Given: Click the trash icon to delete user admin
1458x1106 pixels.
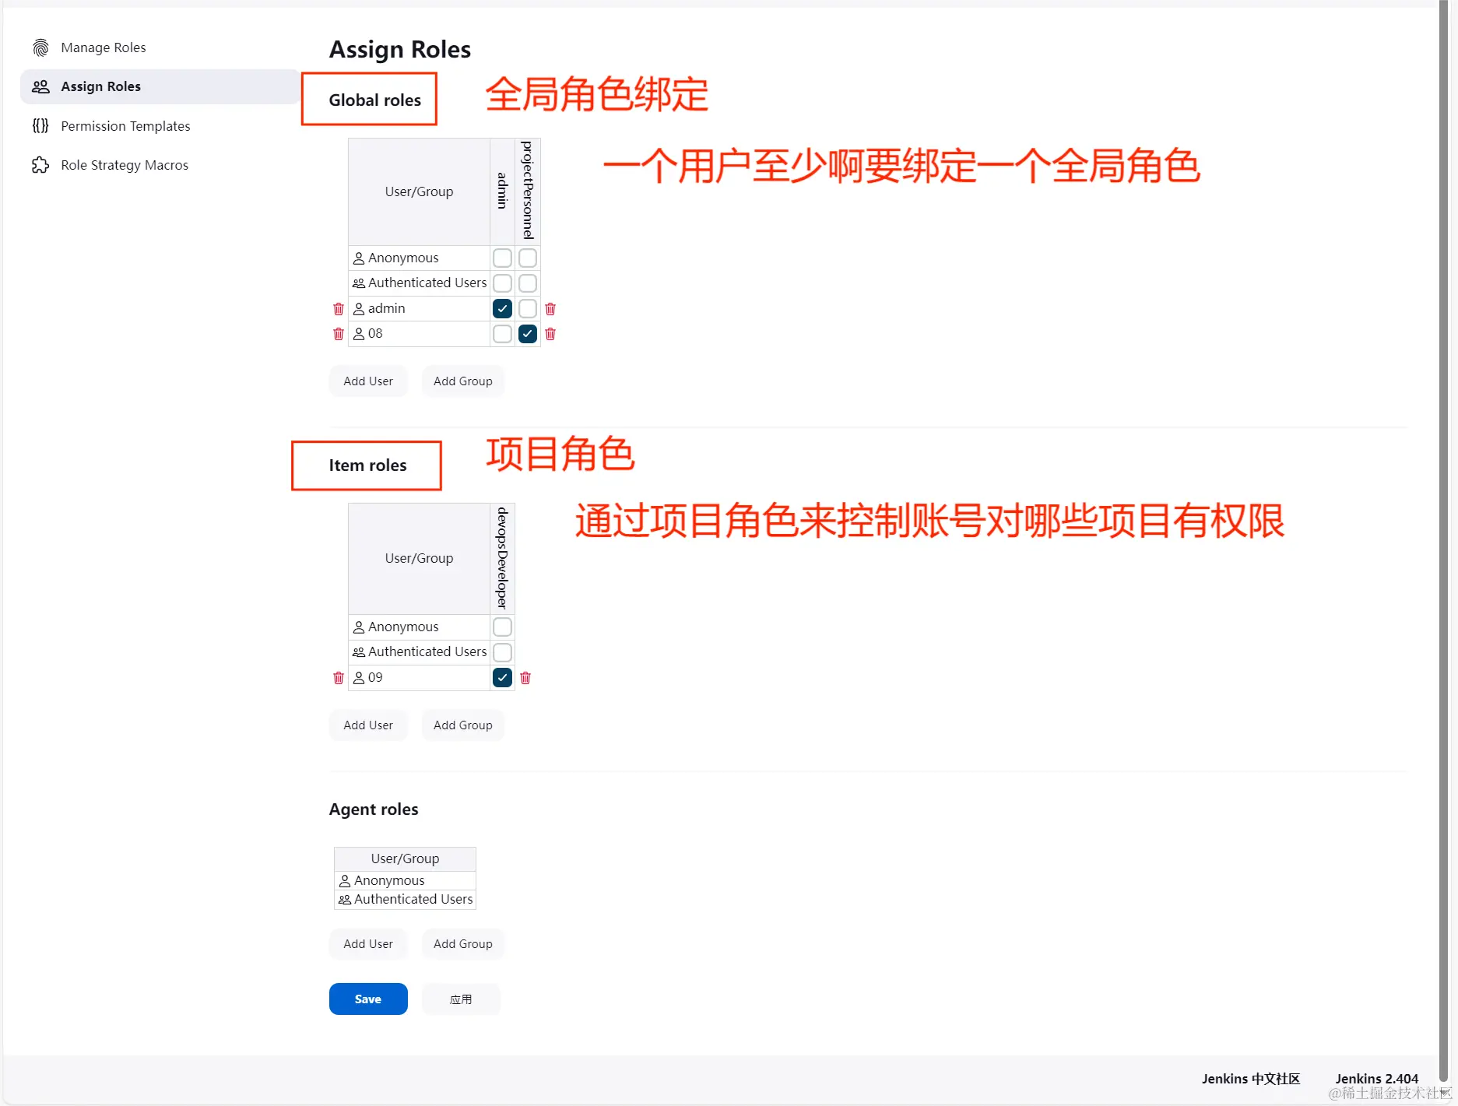Looking at the screenshot, I should coord(338,309).
